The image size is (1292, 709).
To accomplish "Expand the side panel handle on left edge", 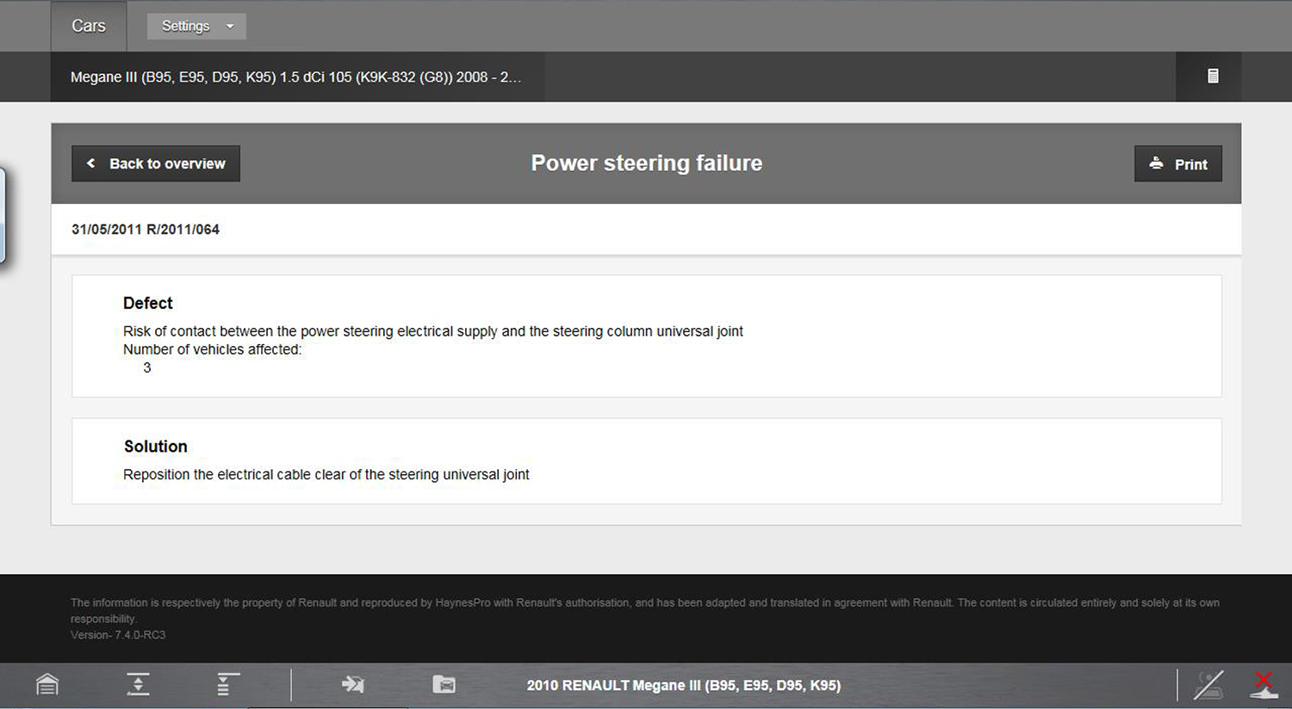I will [3, 215].
